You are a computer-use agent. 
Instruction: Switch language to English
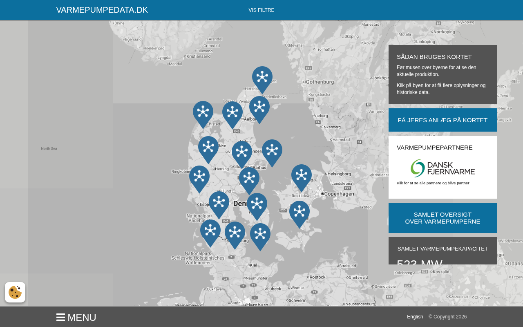pos(415,317)
